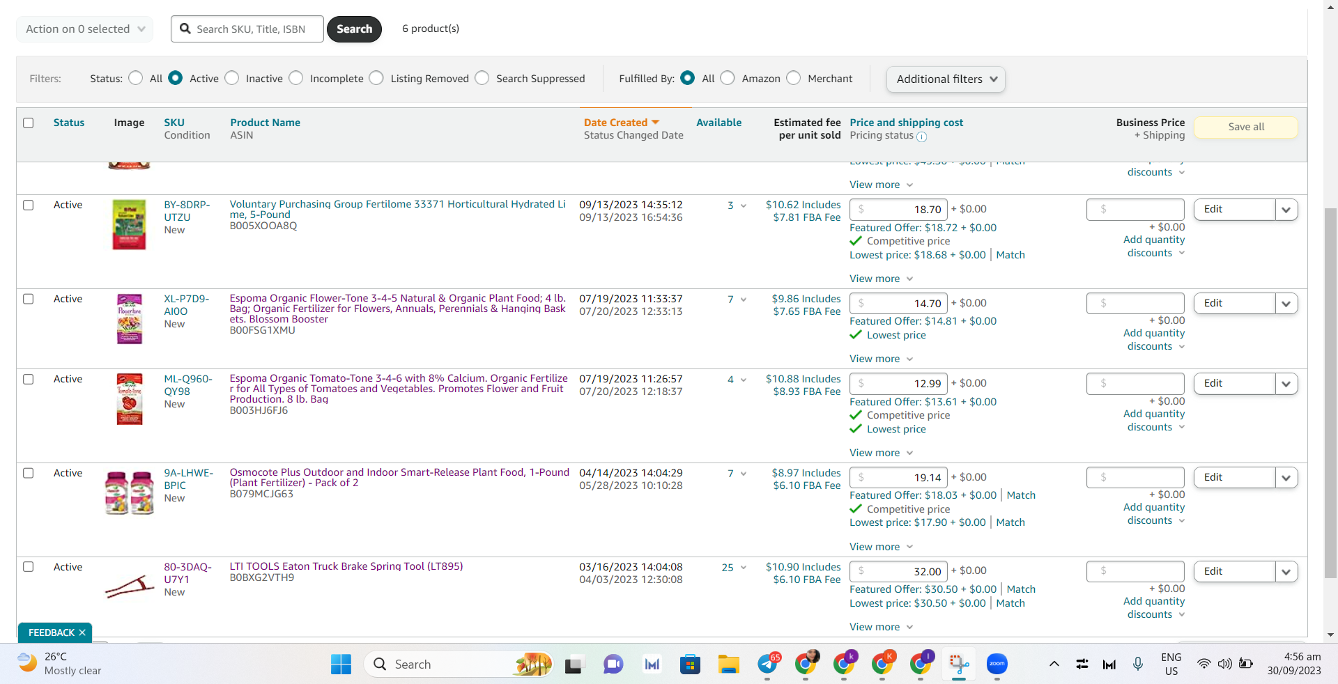Screen dimensions: 1338x684
Task: Click the black Search button
Action: 355,29
